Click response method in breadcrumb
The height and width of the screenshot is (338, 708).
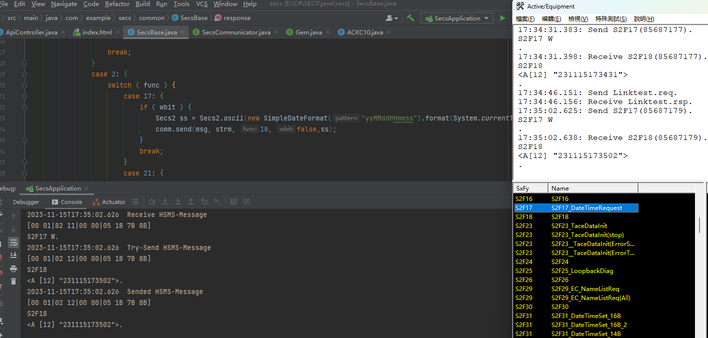point(233,18)
